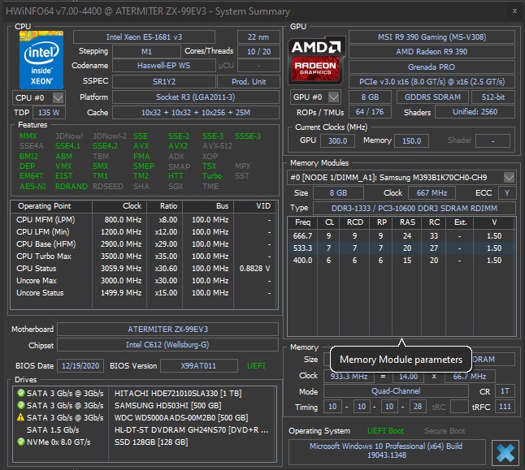Screen dimensions: 525x470
Task: Open the CPU #0 selector dropdown
Action: (x=58, y=97)
